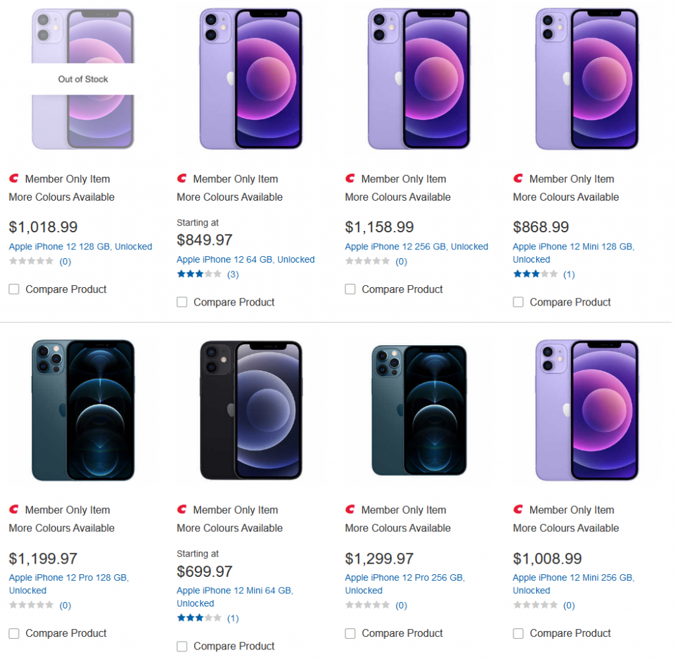
Task: Click the Member Only icon for iPhone 12 64 GB
Action: [182, 179]
